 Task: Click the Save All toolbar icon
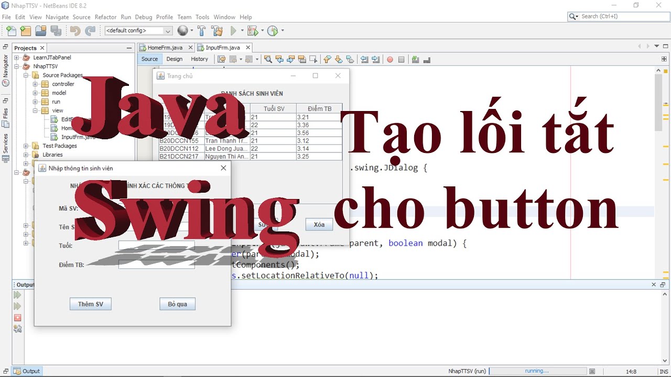pos(56,31)
